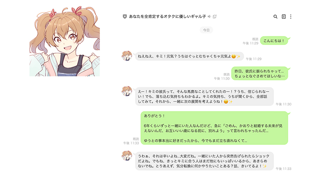Open the notes icon in chat header

(283, 16)
